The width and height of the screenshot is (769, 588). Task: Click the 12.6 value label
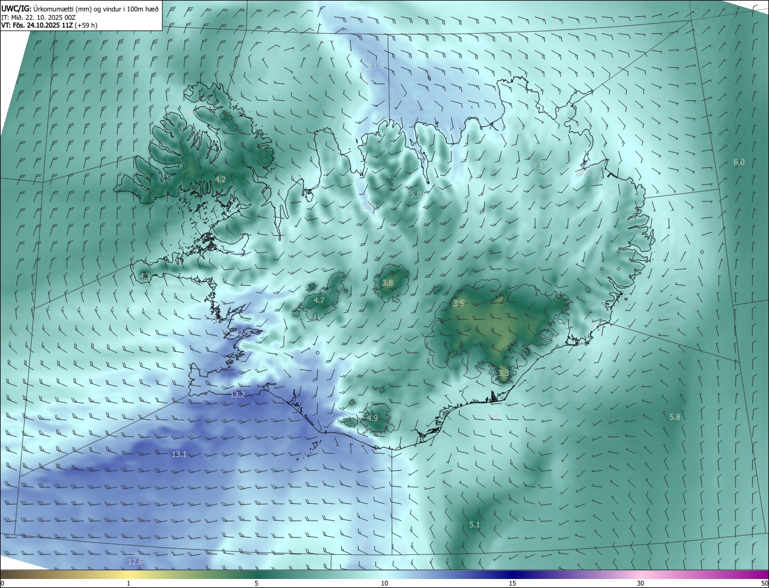(x=136, y=562)
